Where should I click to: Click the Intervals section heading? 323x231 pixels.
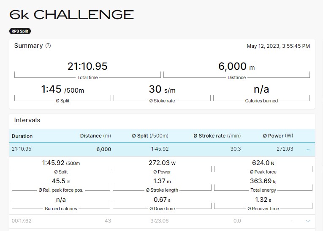coord(27,120)
